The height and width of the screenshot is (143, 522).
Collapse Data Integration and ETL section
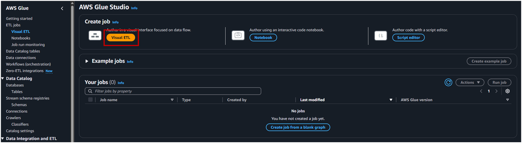[2, 139]
